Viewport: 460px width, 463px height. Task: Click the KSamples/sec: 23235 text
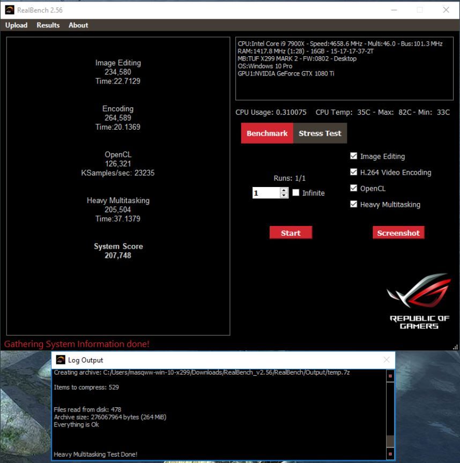point(118,173)
